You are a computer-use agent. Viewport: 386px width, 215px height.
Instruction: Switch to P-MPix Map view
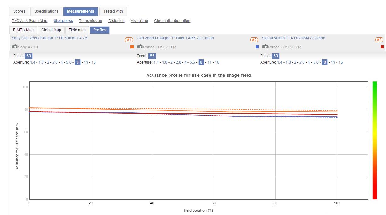coord(23,30)
